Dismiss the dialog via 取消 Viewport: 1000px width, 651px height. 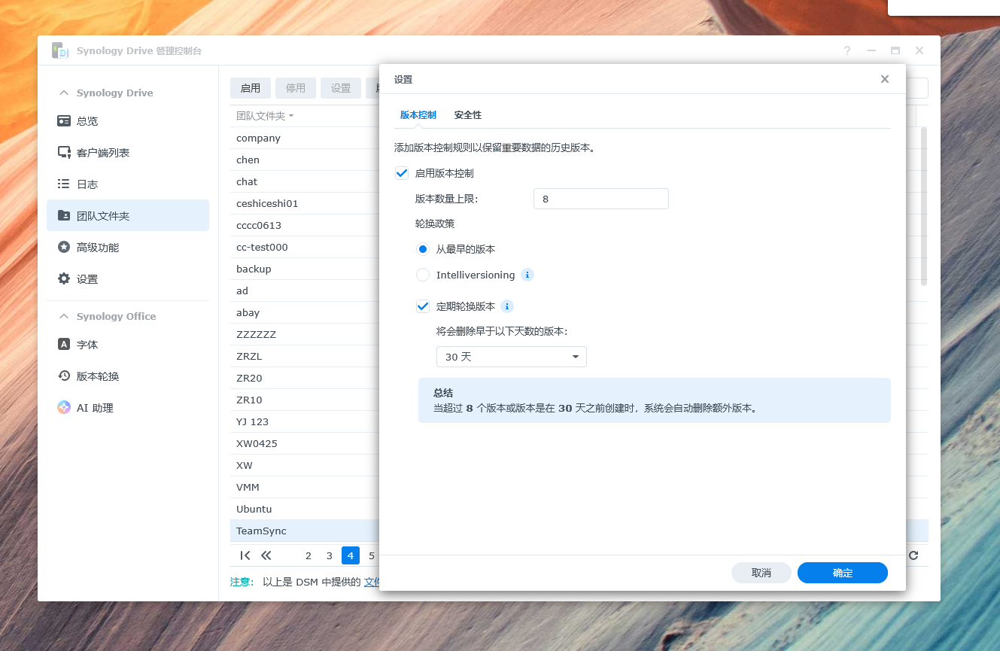(761, 573)
